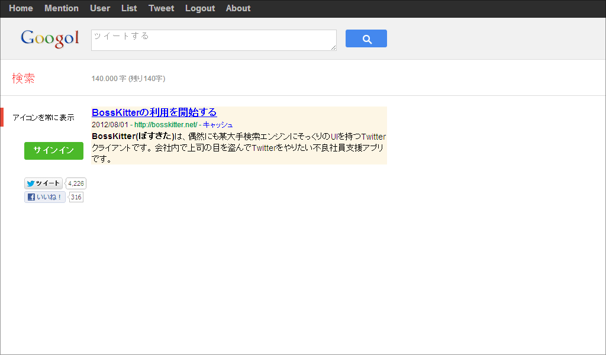Select the List menu item
The width and height of the screenshot is (606, 355).
129,8
